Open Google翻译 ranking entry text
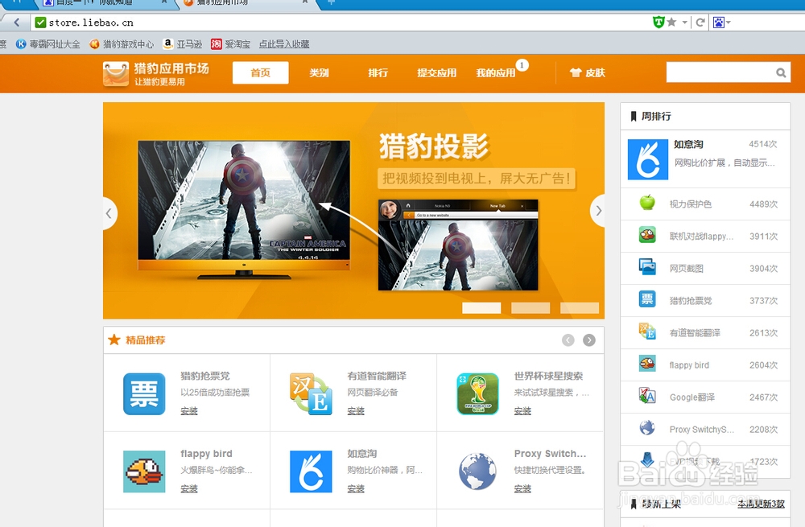Image resolution: width=805 pixels, height=527 pixels. [x=692, y=397]
